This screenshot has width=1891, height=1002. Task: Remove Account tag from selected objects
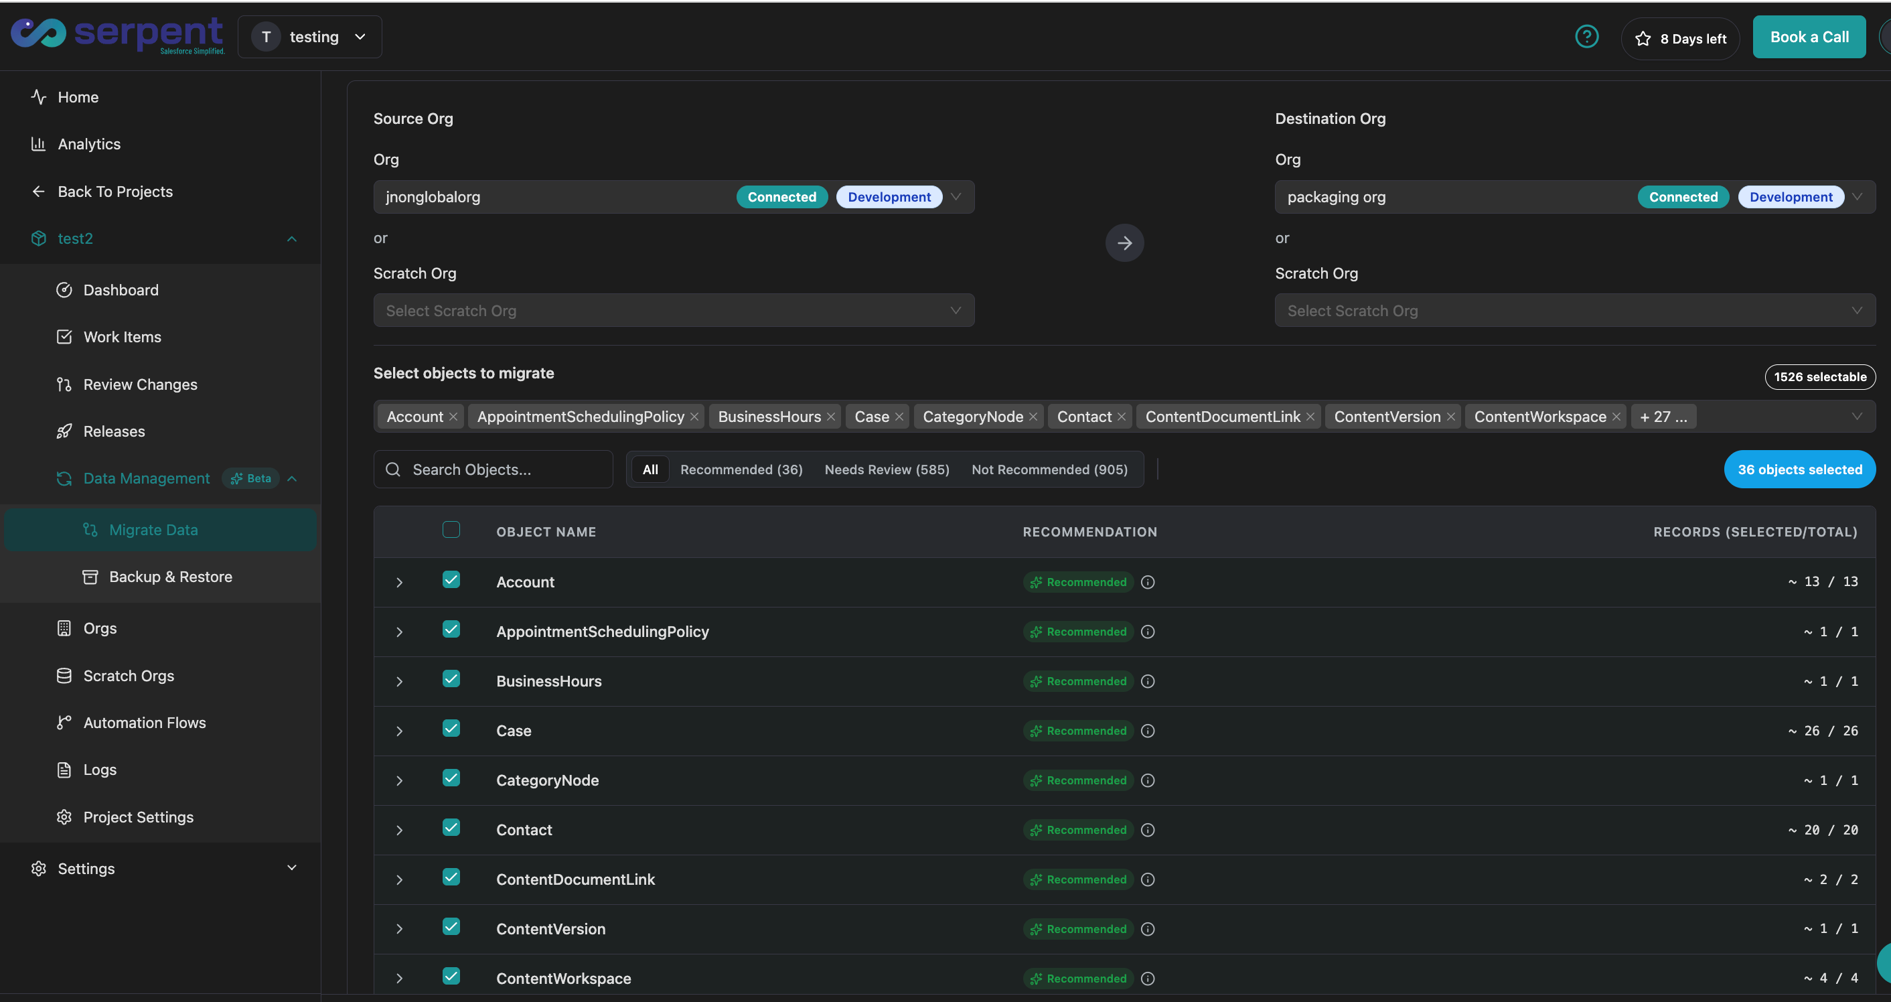(x=453, y=417)
